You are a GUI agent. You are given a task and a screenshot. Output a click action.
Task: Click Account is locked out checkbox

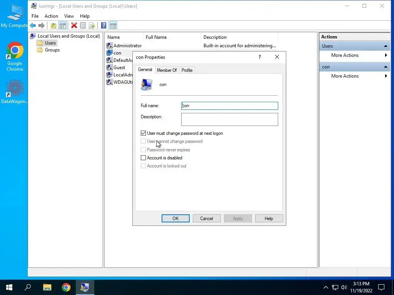[143, 166]
